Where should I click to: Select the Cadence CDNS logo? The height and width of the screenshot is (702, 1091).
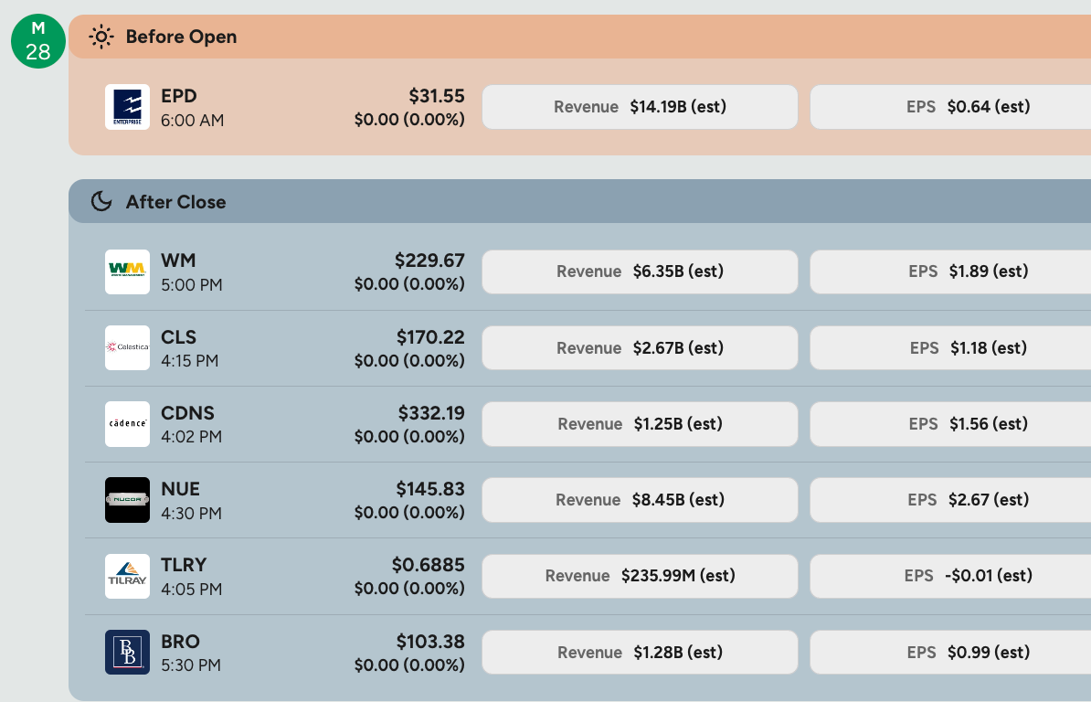(127, 424)
